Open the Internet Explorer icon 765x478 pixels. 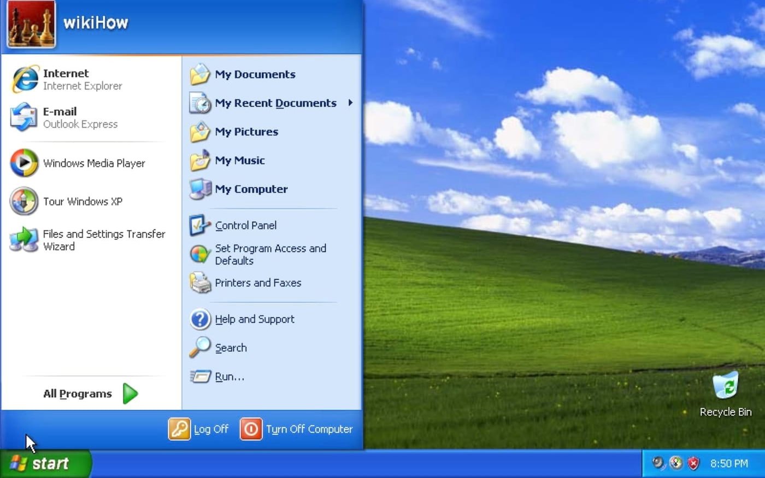click(x=25, y=79)
